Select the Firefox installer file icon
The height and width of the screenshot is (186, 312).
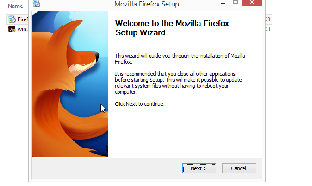(12, 19)
